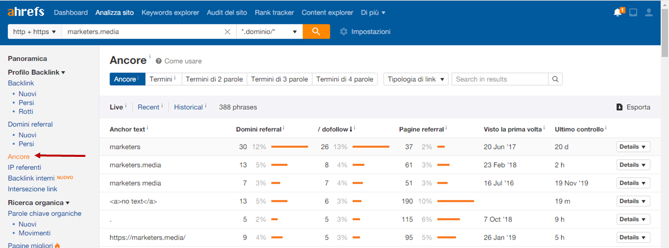Click the fire icon beside Pagine migliori
The width and height of the screenshot is (669, 248).
(x=57, y=246)
